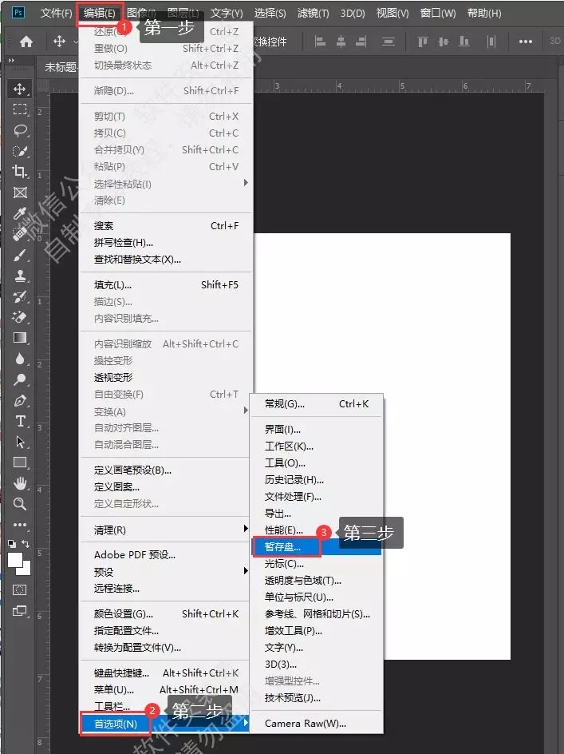Choose Adobe PDF Presets in Edit menu
This screenshot has width=564, height=754.
point(166,555)
